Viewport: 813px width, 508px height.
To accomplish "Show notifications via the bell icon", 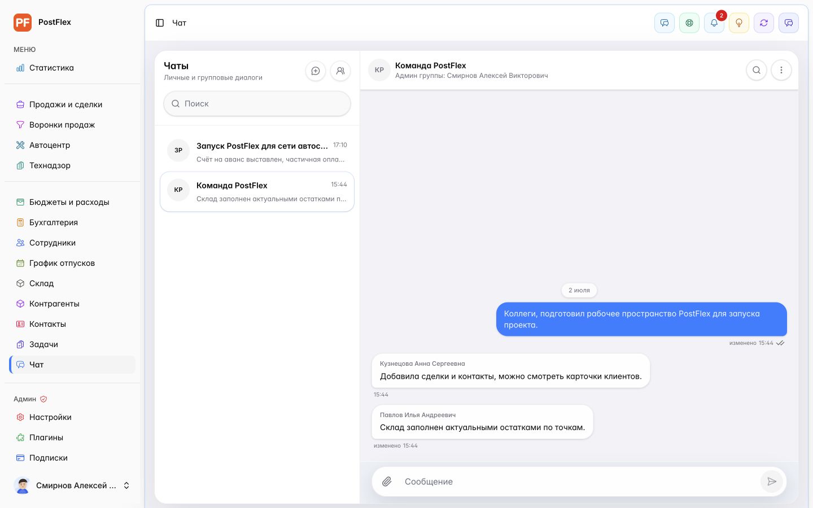I will click(x=714, y=23).
